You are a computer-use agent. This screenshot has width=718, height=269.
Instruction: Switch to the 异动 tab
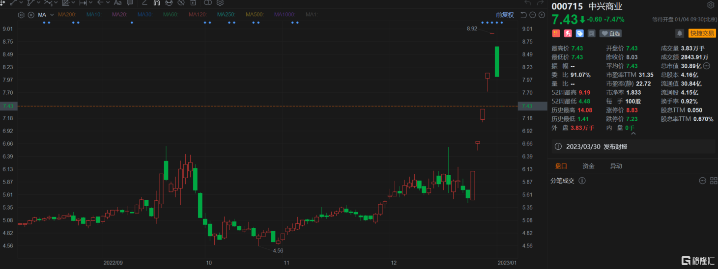616,166
